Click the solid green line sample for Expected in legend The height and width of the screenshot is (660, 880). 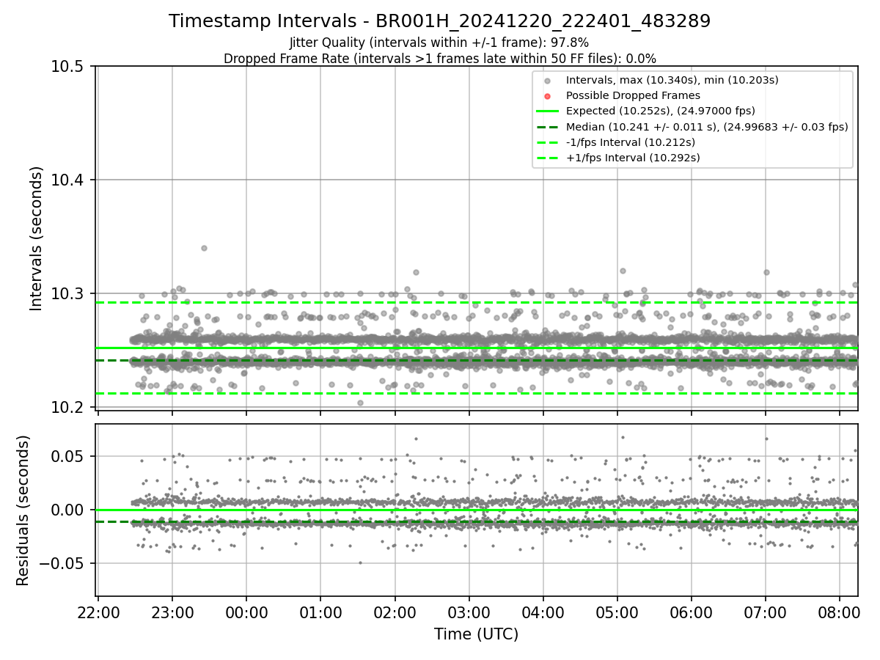click(547, 111)
